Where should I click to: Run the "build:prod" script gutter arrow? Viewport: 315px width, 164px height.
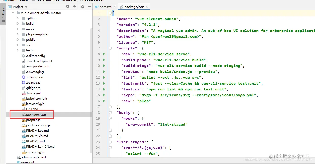[x=104, y=60]
